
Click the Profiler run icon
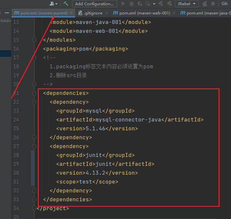click(x=148, y=4)
